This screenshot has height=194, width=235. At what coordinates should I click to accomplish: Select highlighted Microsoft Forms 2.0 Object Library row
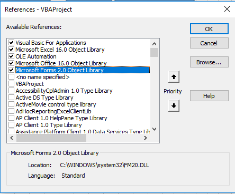(83, 70)
